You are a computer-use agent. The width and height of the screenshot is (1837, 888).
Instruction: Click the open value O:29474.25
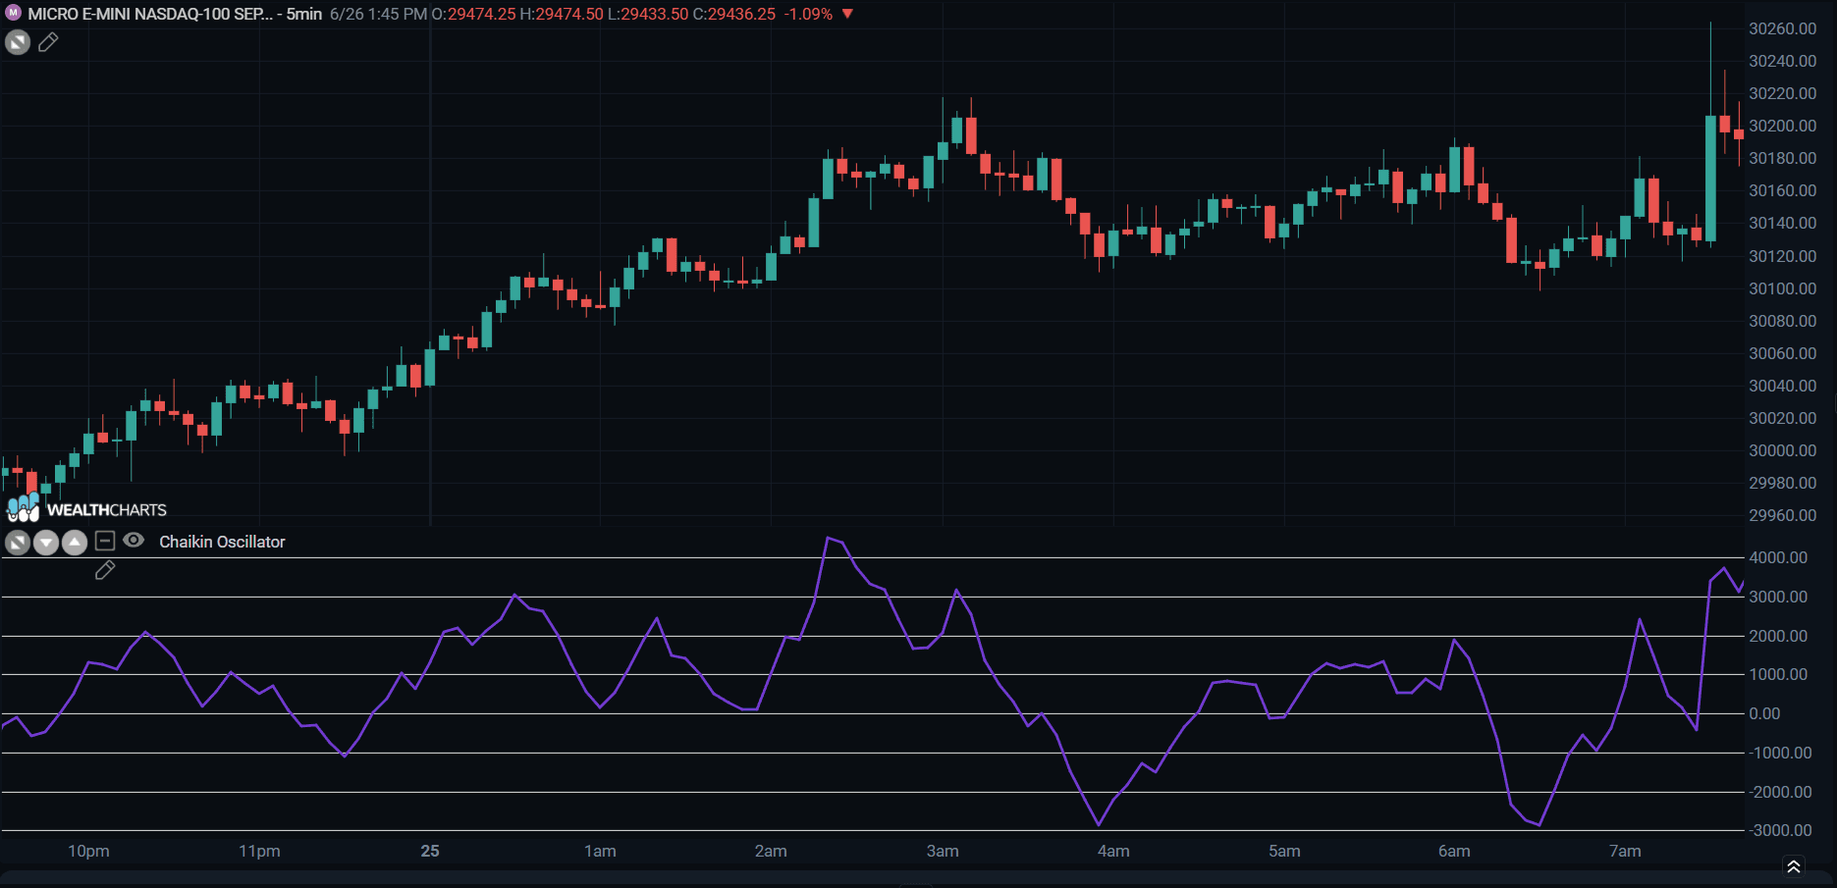point(473,14)
